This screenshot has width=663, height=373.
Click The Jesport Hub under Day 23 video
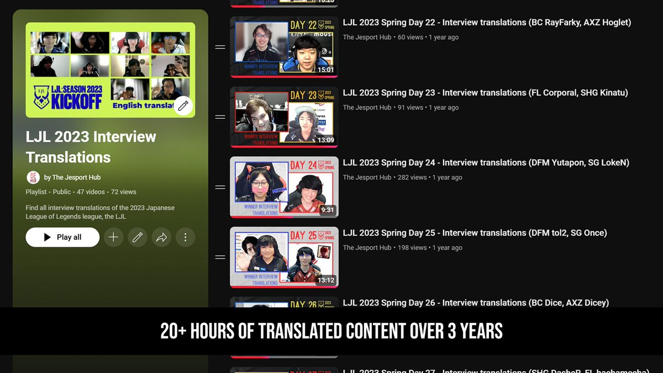367,107
